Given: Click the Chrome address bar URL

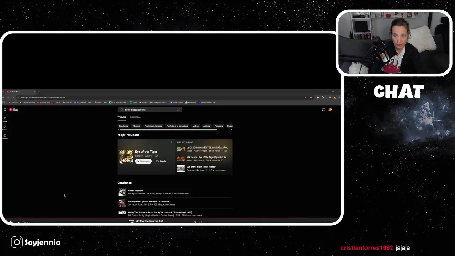Looking at the screenshot, I should (43, 97).
